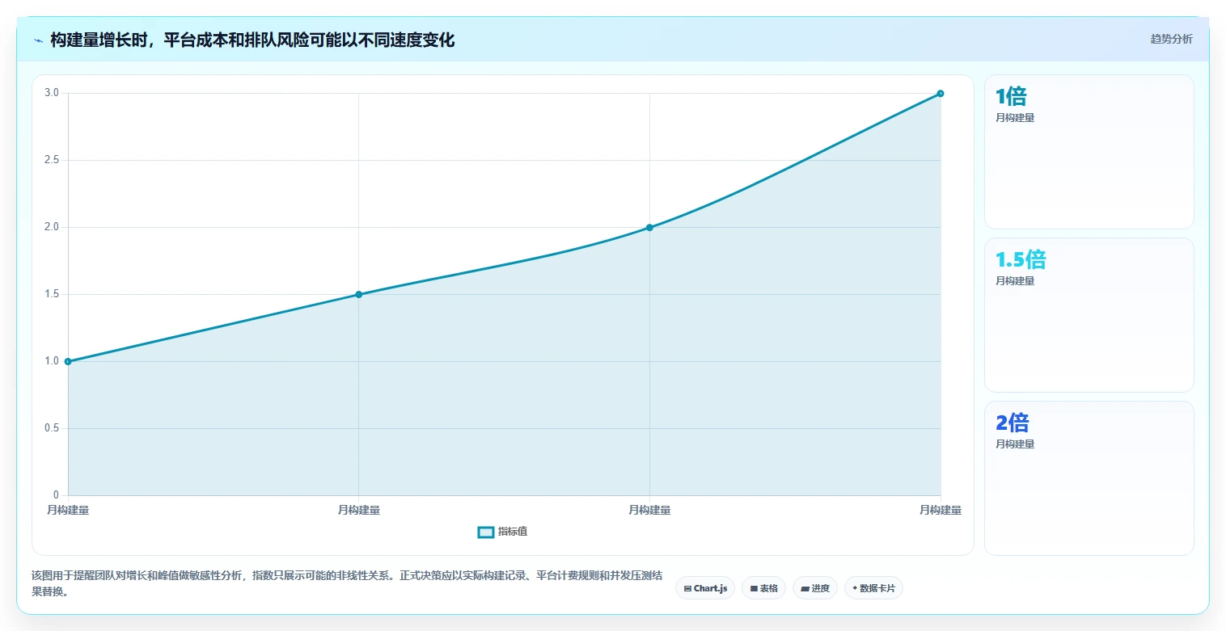Open the 1.5倍 月构建量 card
1226x631 pixels.
[x=1089, y=315]
